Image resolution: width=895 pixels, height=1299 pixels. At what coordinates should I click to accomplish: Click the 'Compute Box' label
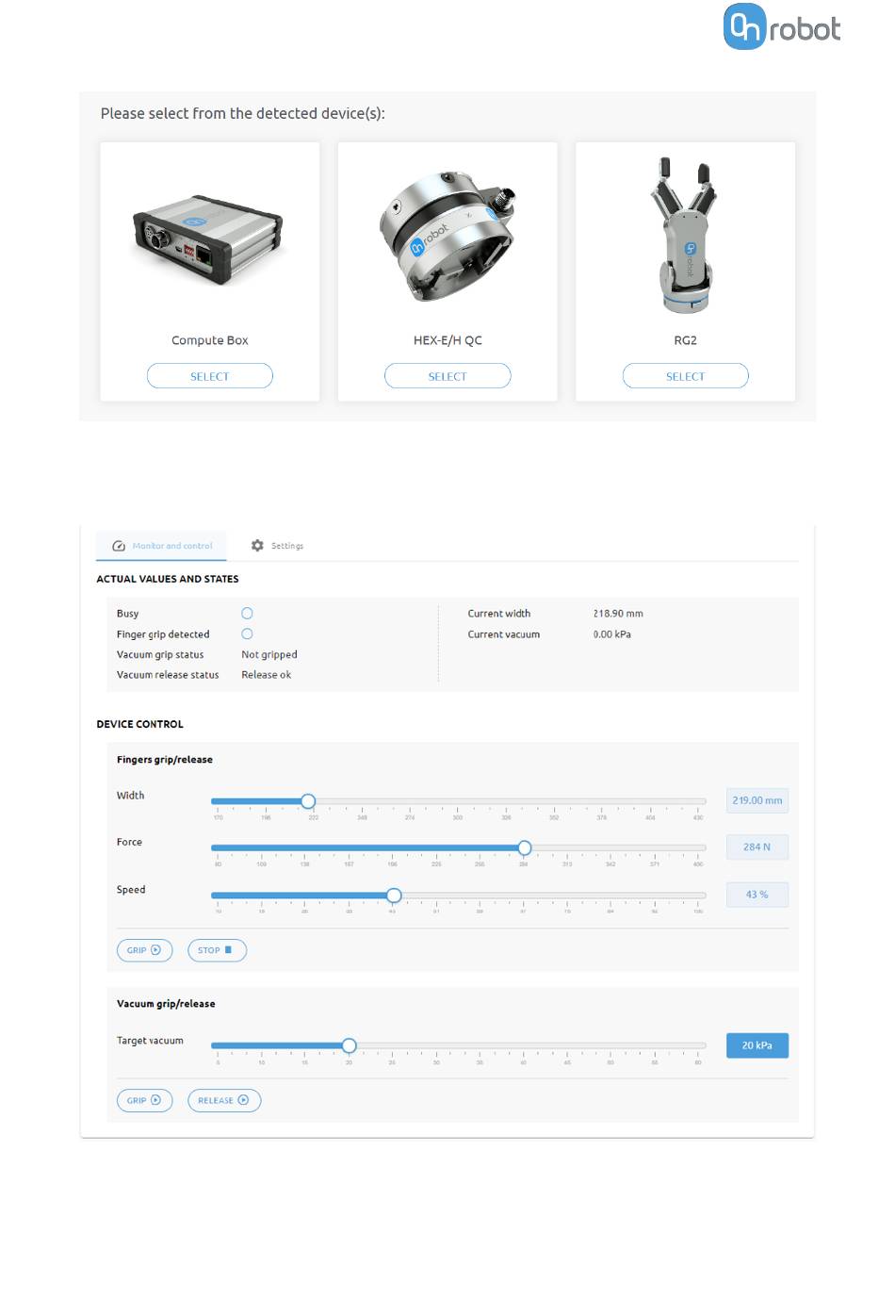[x=210, y=340]
